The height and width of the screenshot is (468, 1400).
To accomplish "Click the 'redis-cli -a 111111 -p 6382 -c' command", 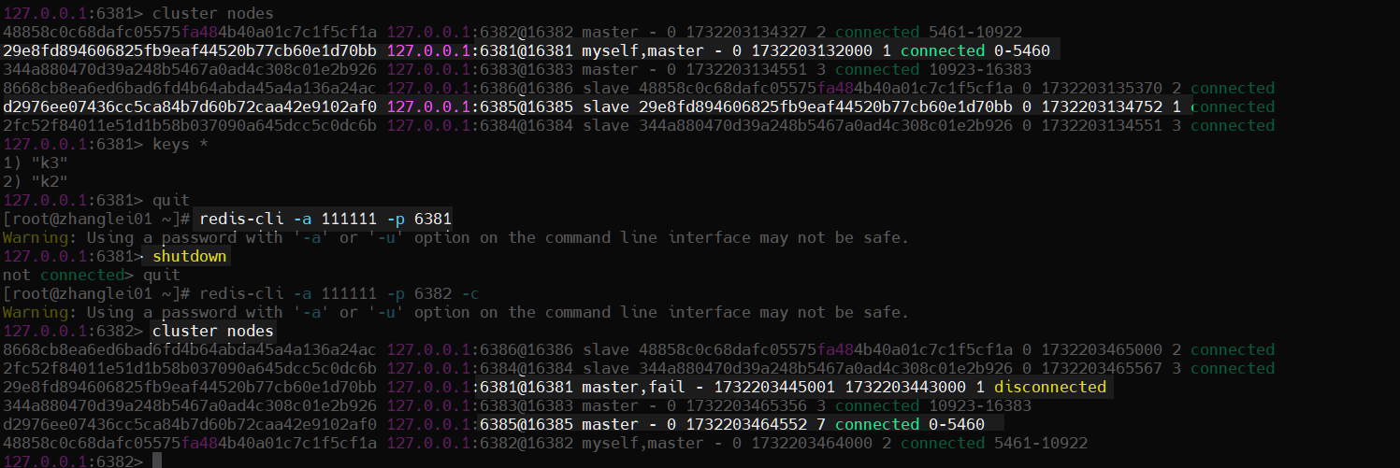I will [x=339, y=293].
